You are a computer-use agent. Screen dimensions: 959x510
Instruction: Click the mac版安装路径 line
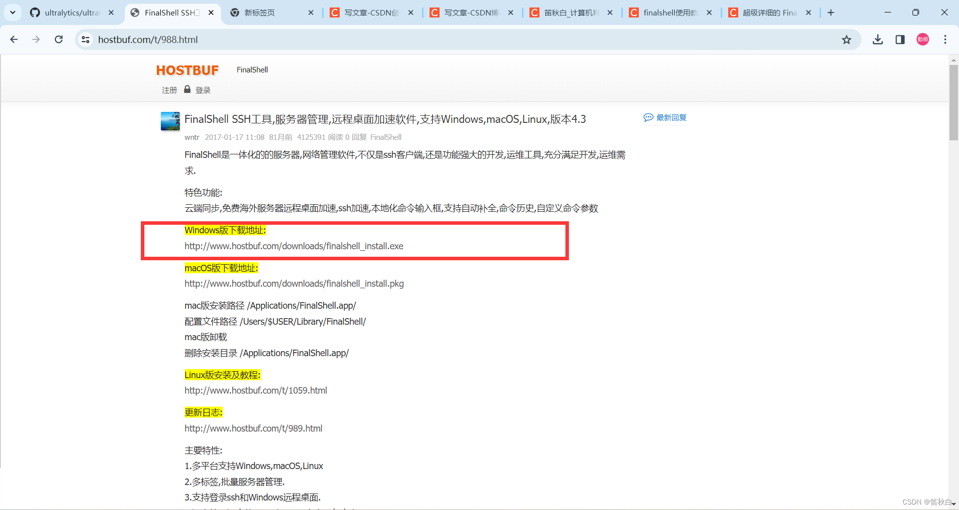[x=270, y=306]
